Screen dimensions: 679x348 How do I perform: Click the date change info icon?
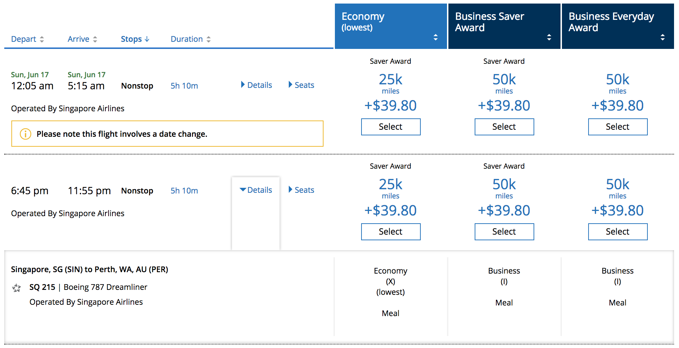[25, 134]
